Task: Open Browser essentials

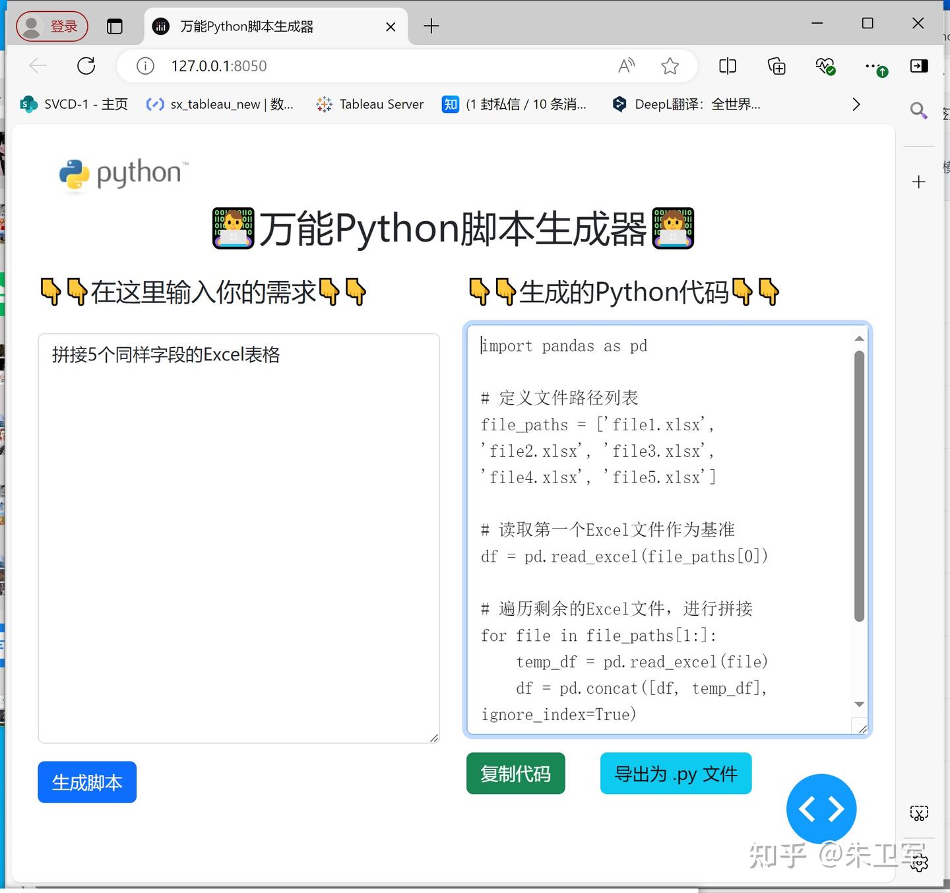Action: [825, 66]
